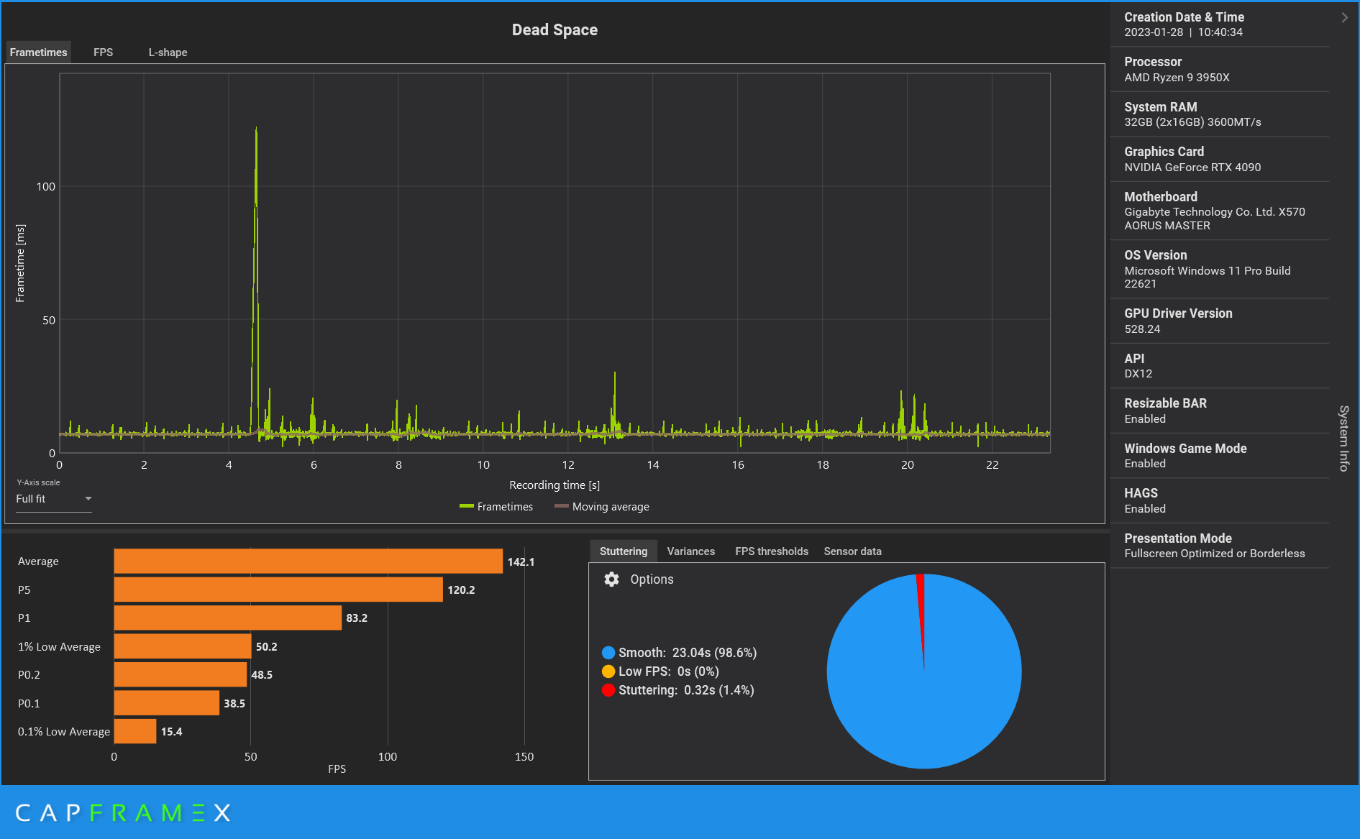Toggle the Frametimes legend entry
The image size is (1360, 839).
[496, 507]
